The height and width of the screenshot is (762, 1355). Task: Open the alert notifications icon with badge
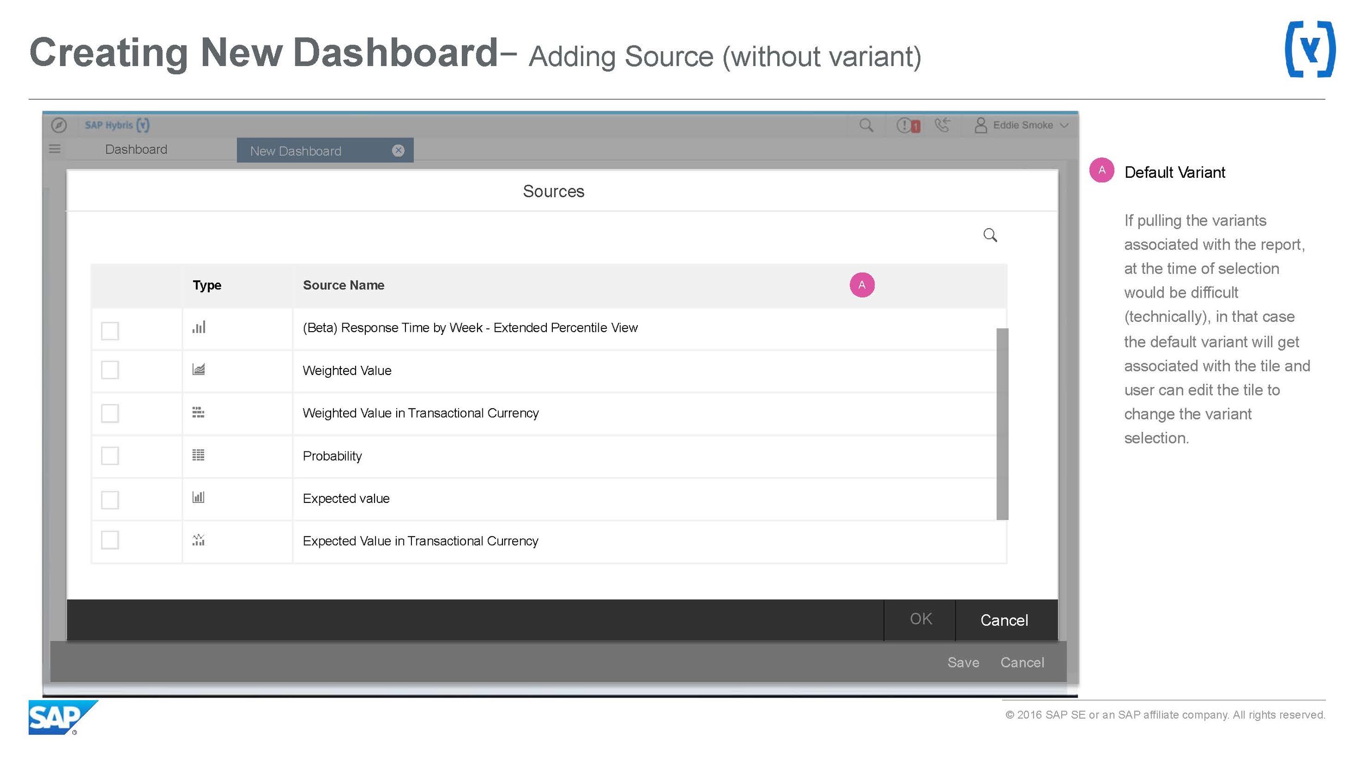click(x=908, y=126)
